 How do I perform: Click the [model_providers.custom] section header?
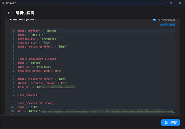[x=37, y=59]
